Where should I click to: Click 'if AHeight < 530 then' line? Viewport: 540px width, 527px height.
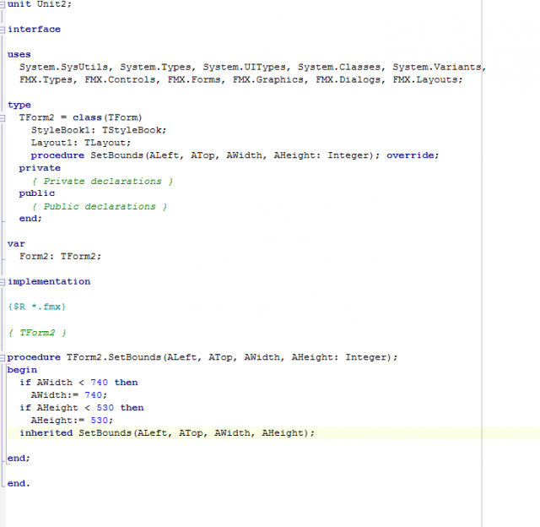(82, 408)
